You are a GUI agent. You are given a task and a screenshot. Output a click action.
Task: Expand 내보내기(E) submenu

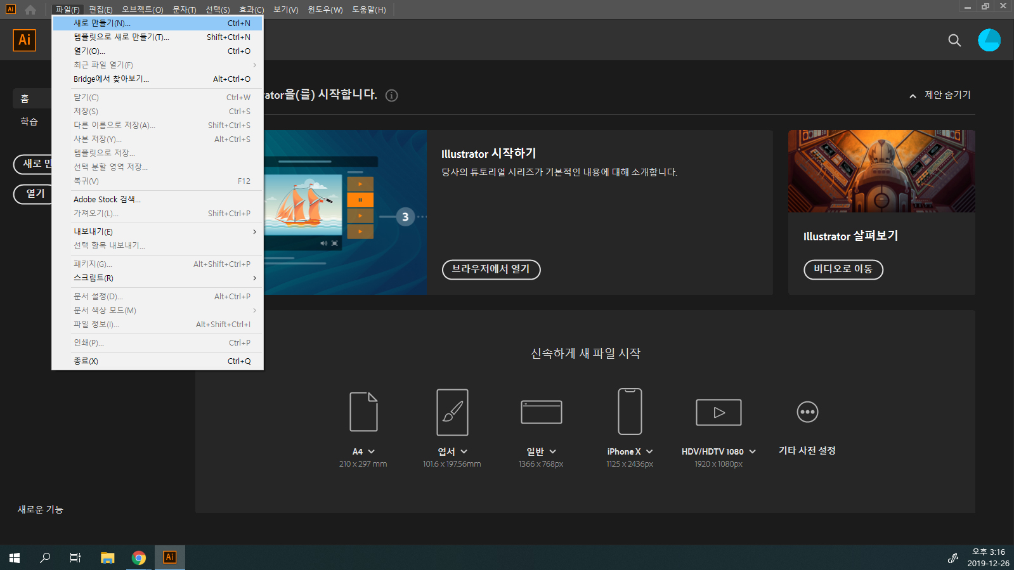pyautogui.click(x=157, y=231)
